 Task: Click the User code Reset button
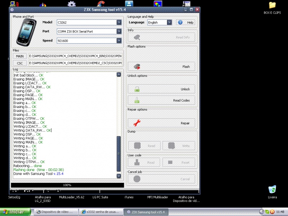179,163
